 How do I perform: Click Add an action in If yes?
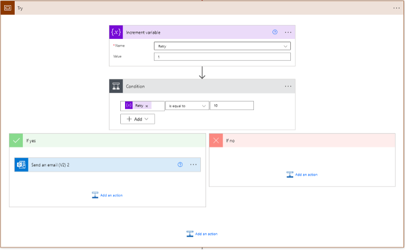(x=111, y=195)
